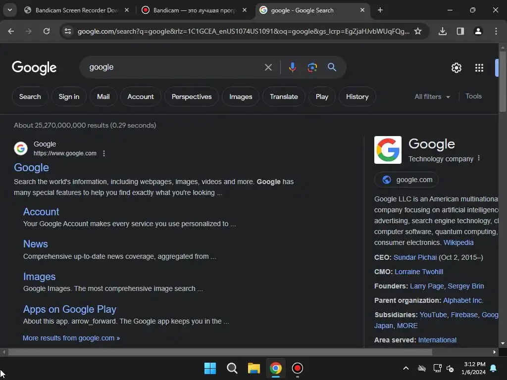Open the News sitelink
507x380 pixels.
pyautogui.click(x=36, y=244)
